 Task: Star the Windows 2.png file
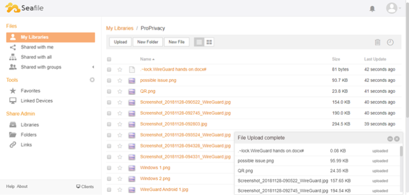tap(120, 179)
